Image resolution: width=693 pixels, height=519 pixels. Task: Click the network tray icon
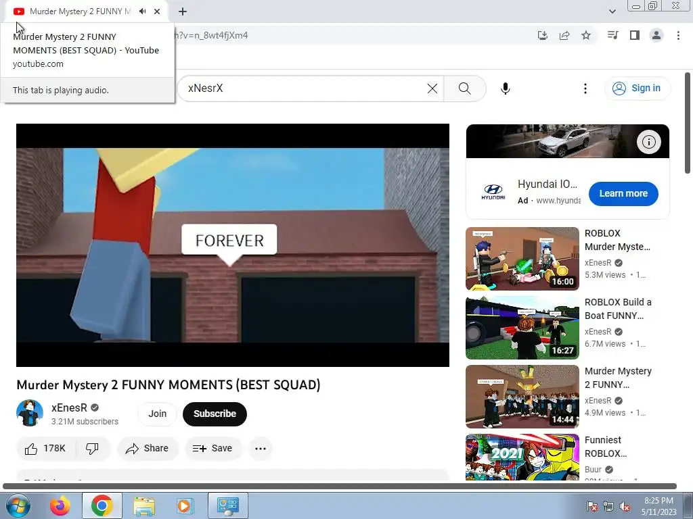click(x=608, y=506)
